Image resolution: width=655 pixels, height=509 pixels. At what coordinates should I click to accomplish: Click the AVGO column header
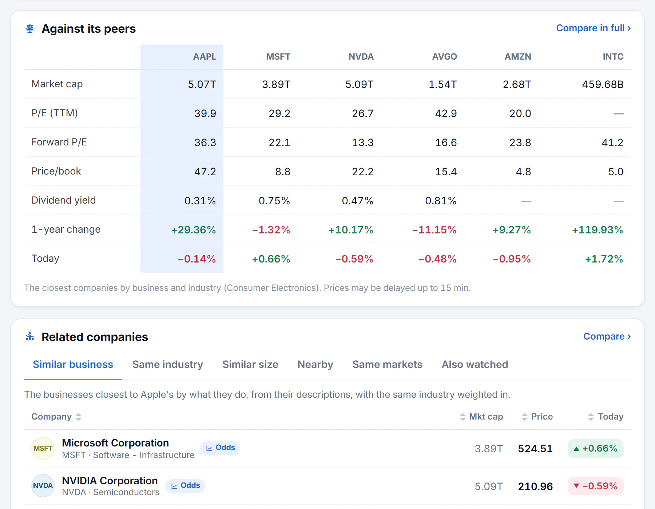pos(444,57)
